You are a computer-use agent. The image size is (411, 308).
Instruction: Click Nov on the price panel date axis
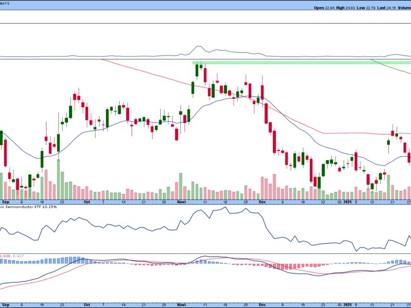point(181,202)
